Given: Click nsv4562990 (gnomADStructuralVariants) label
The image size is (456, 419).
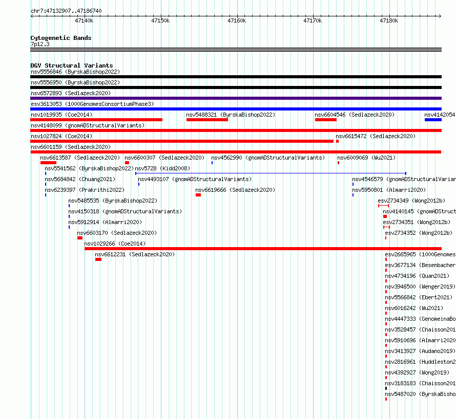Looking at the screenshot, I should pos(268,158).
